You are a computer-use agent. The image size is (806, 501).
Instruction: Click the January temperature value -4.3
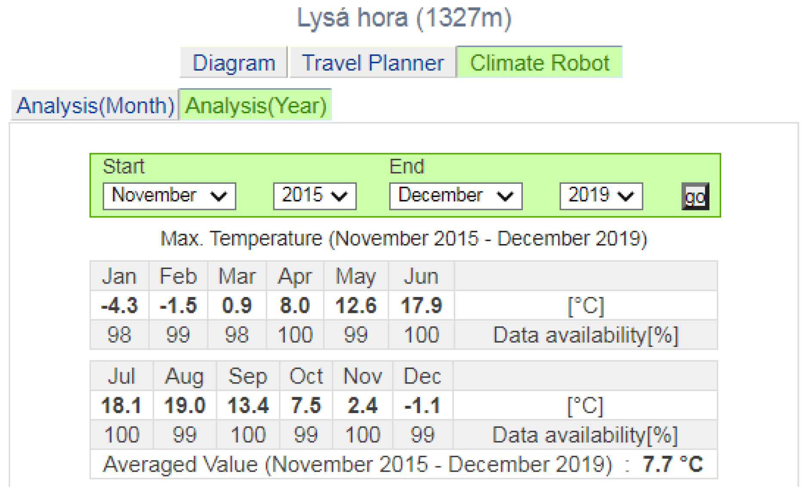click(119, 306)
